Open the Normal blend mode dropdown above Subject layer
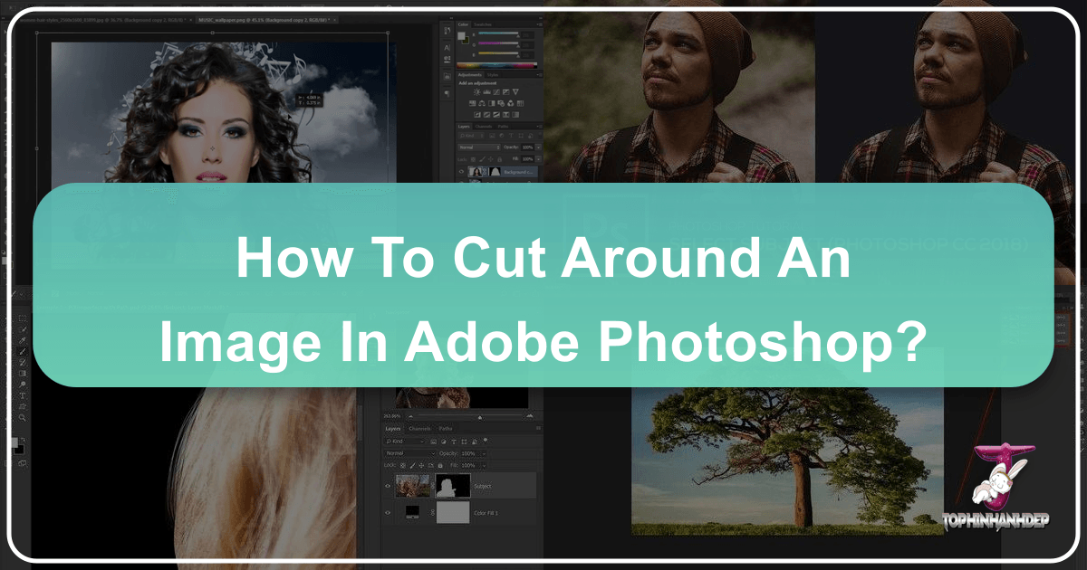Image resolution: width=1087 pixels, height=570 pixels. point(409,452)
